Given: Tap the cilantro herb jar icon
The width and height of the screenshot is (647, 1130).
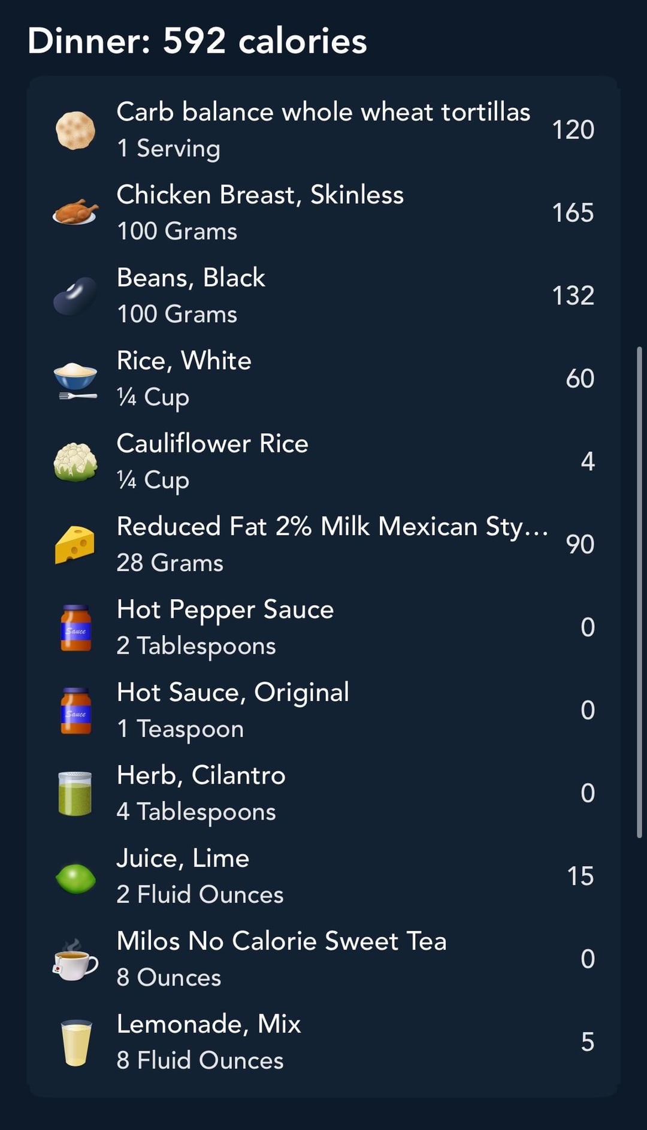Looking at the screenshot, I should (75, 794).
